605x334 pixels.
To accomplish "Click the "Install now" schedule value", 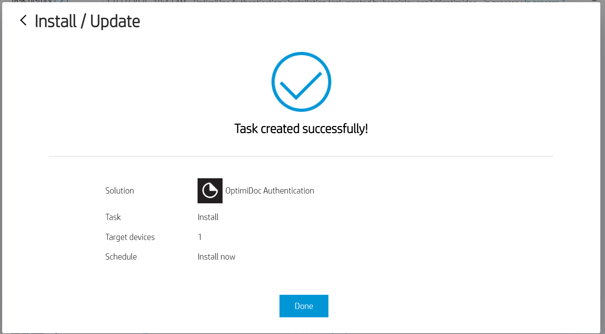I will [x=216, y=257].
